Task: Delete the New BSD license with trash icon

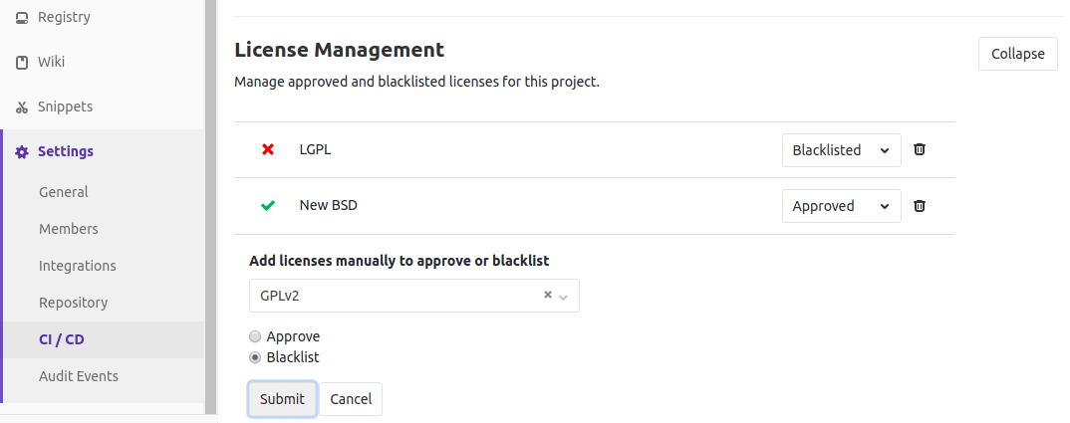Action: pos(920,205)
